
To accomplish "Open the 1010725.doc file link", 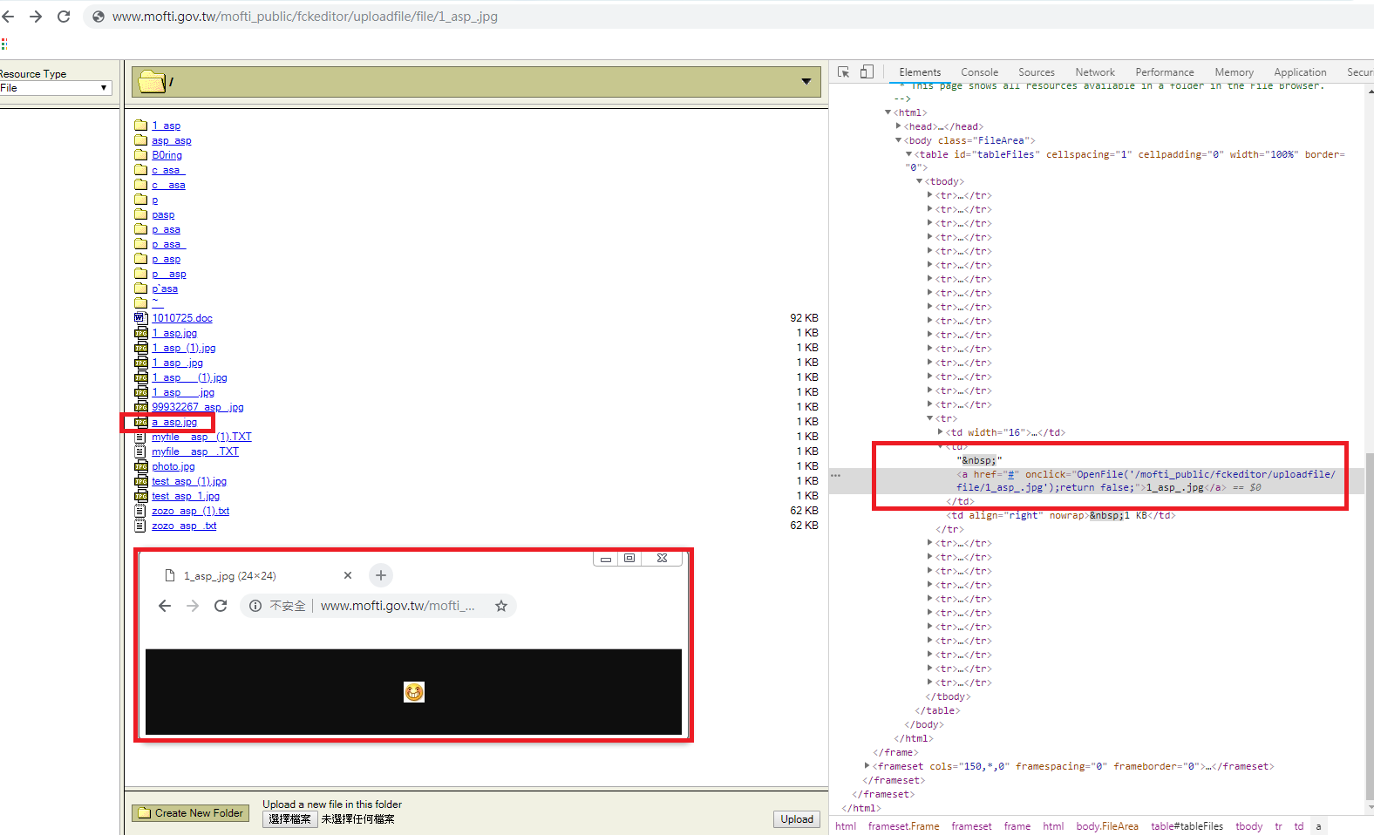I will (181, 318).
